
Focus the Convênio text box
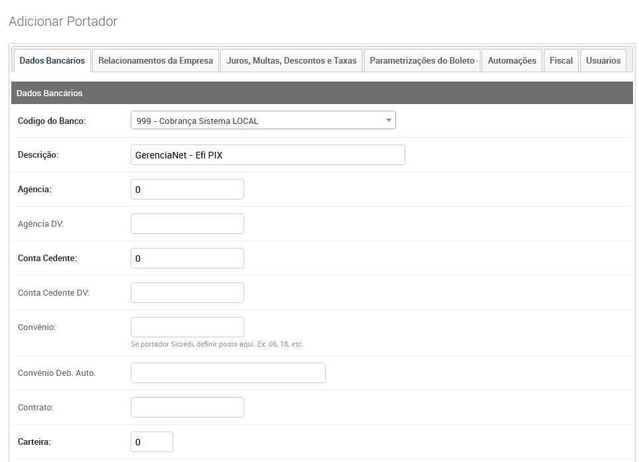[187, 327]
